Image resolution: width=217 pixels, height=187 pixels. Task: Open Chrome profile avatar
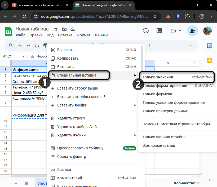point(201,16)
